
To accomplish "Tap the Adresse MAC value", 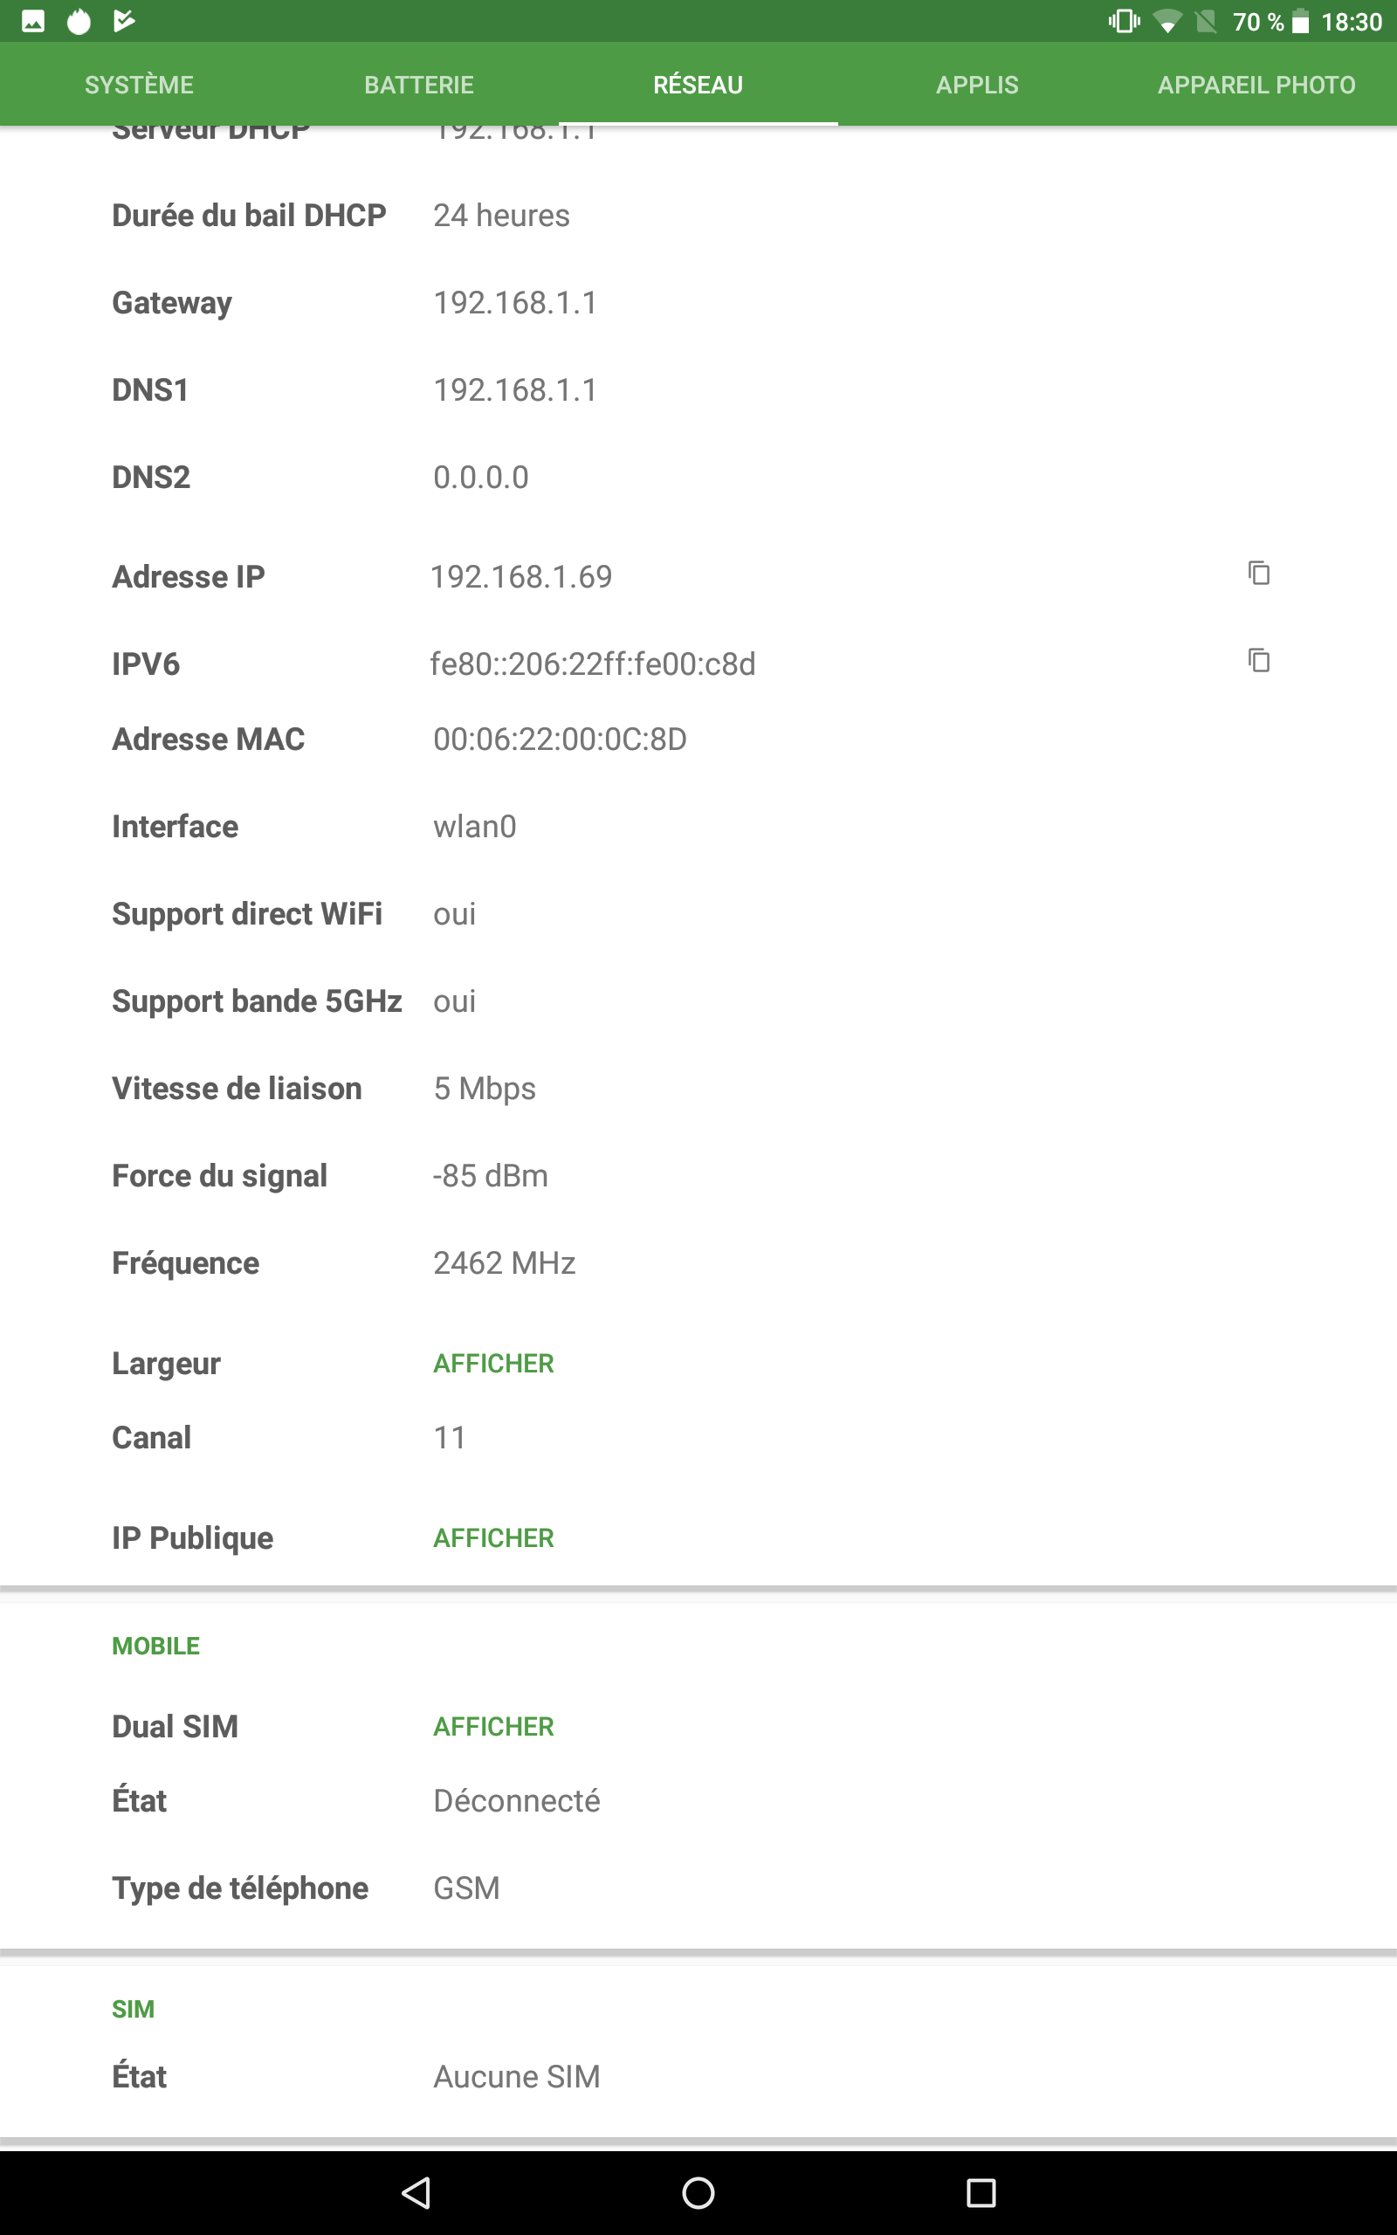I will (560, 739).
